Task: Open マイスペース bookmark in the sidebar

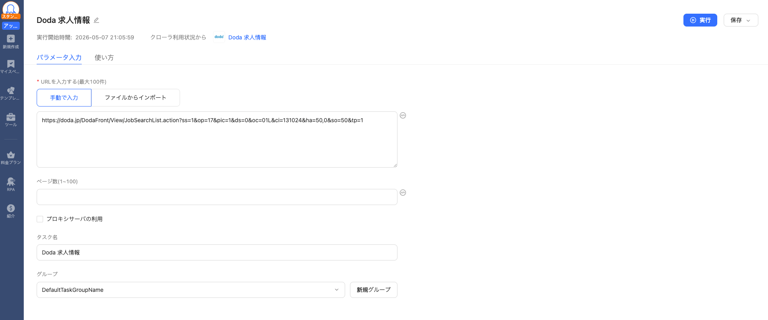Action: pyautogui.click(x=11, y=67)
